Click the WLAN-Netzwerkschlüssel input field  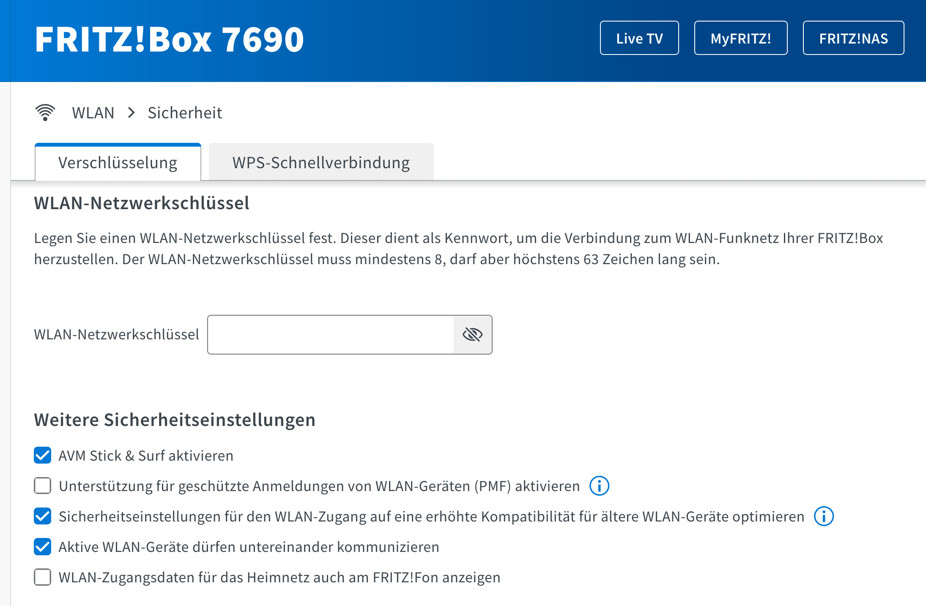coord(331,335)
